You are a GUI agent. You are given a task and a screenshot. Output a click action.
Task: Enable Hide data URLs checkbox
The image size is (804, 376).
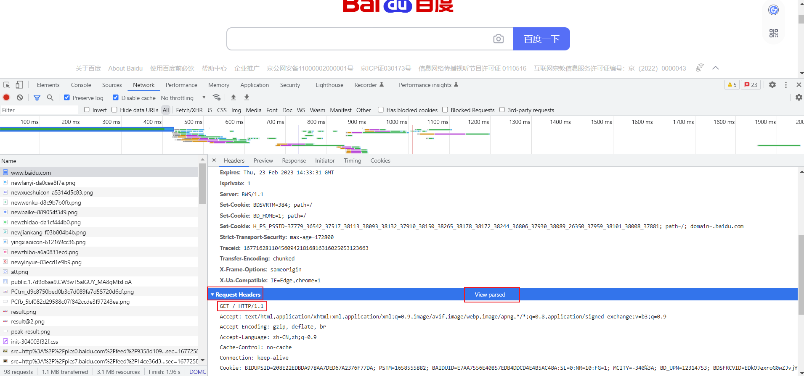(114, 110)
